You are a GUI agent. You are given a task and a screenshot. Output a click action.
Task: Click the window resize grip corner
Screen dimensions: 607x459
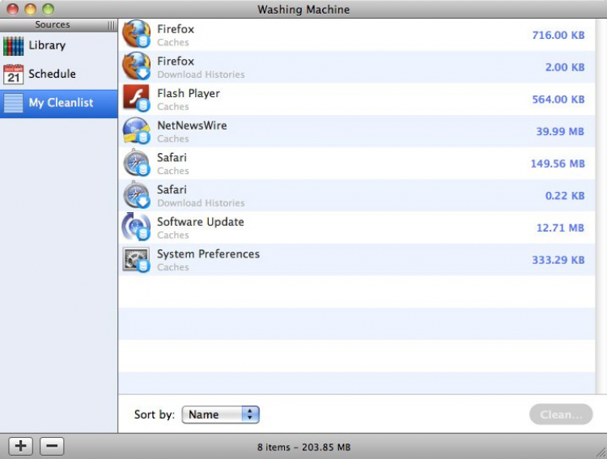[x=601, y=452]
